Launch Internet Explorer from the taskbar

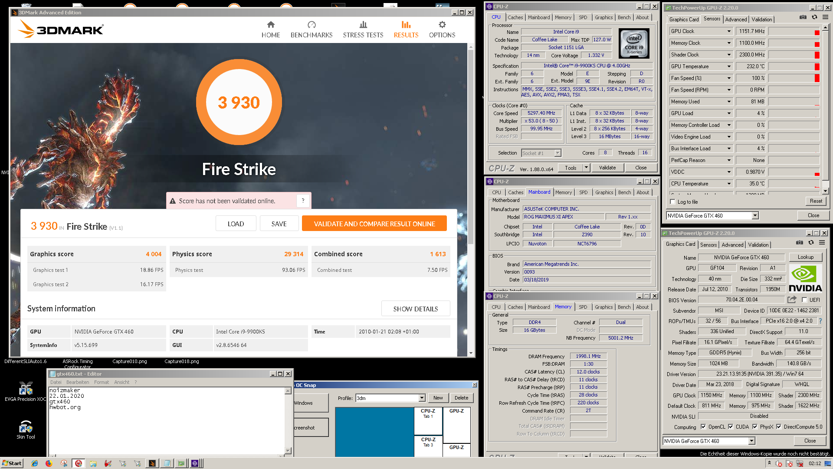[x=35, y=463]
